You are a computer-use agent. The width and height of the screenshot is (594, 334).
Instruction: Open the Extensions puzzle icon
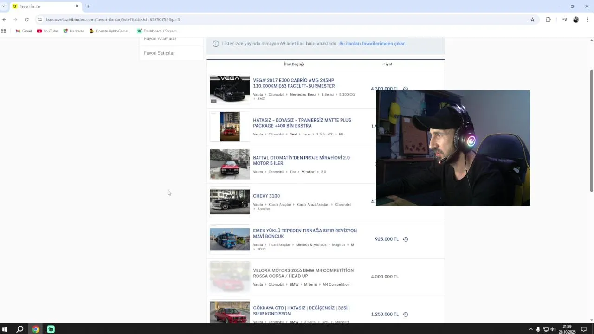[x=548, y=19]
